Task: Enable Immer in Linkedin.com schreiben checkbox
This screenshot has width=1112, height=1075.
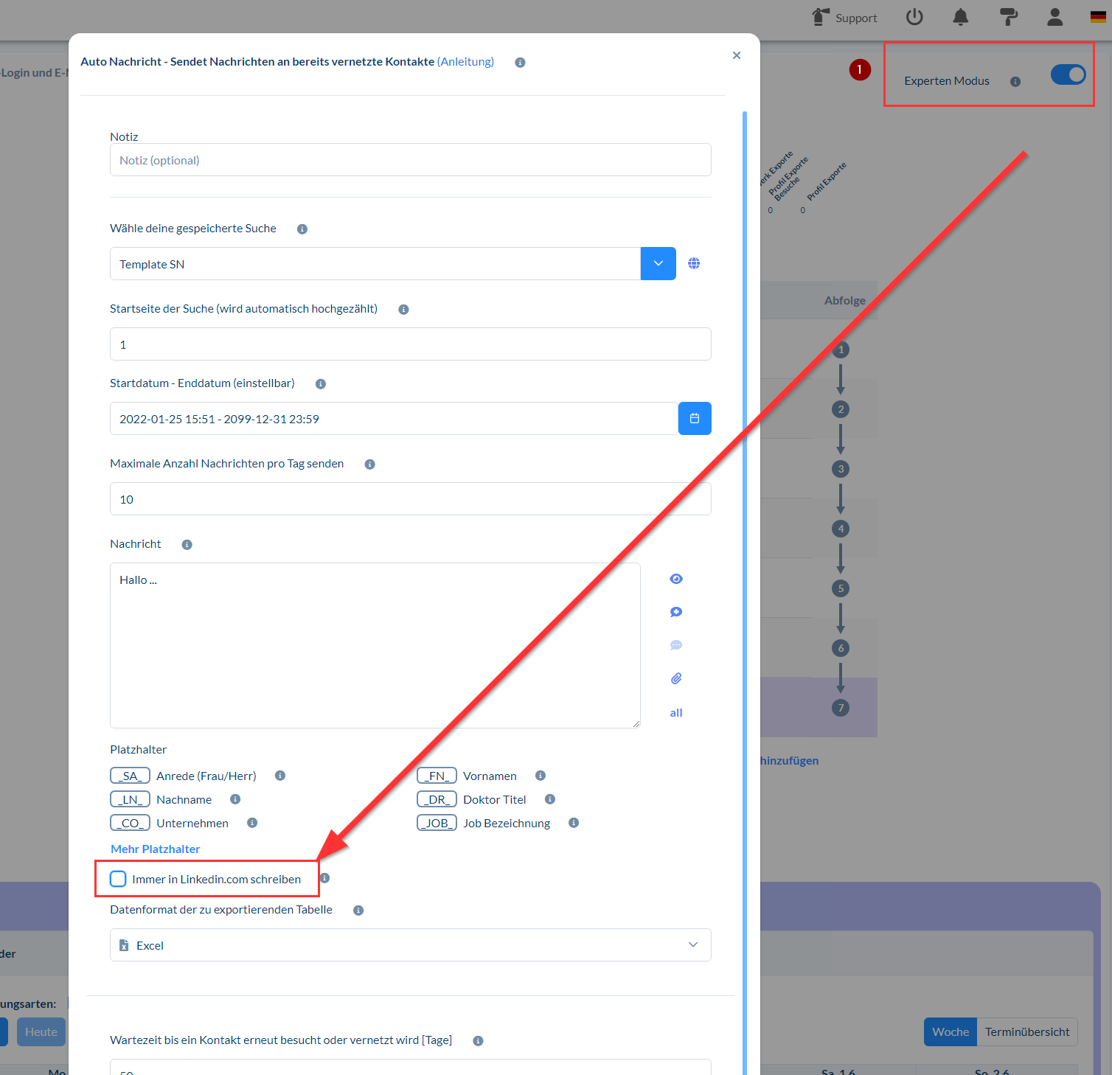Action: 118,879
